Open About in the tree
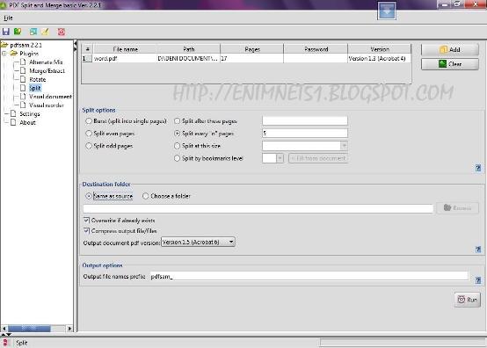Screen dimensions: 487x348 click(x=27, y=123)
